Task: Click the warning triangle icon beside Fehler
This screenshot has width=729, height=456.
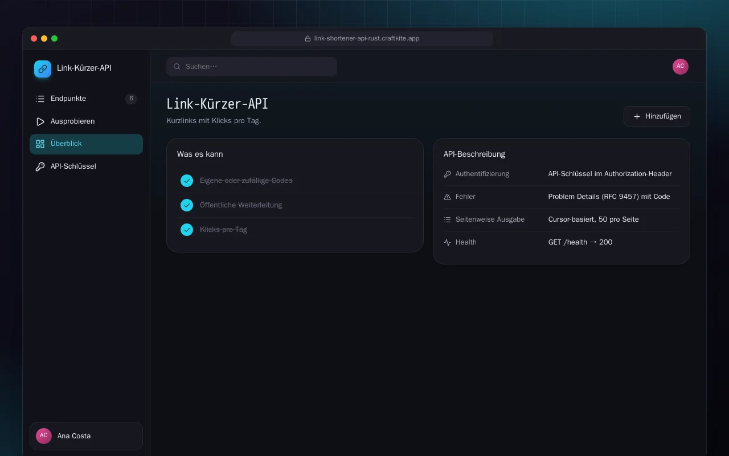Action: pyautogui.click(x=447, y=197)
